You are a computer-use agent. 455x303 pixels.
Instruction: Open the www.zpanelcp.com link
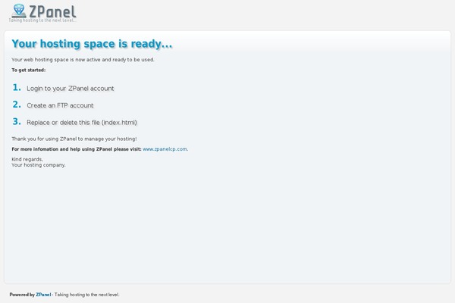pyautogui.click(x=165, y=149)
